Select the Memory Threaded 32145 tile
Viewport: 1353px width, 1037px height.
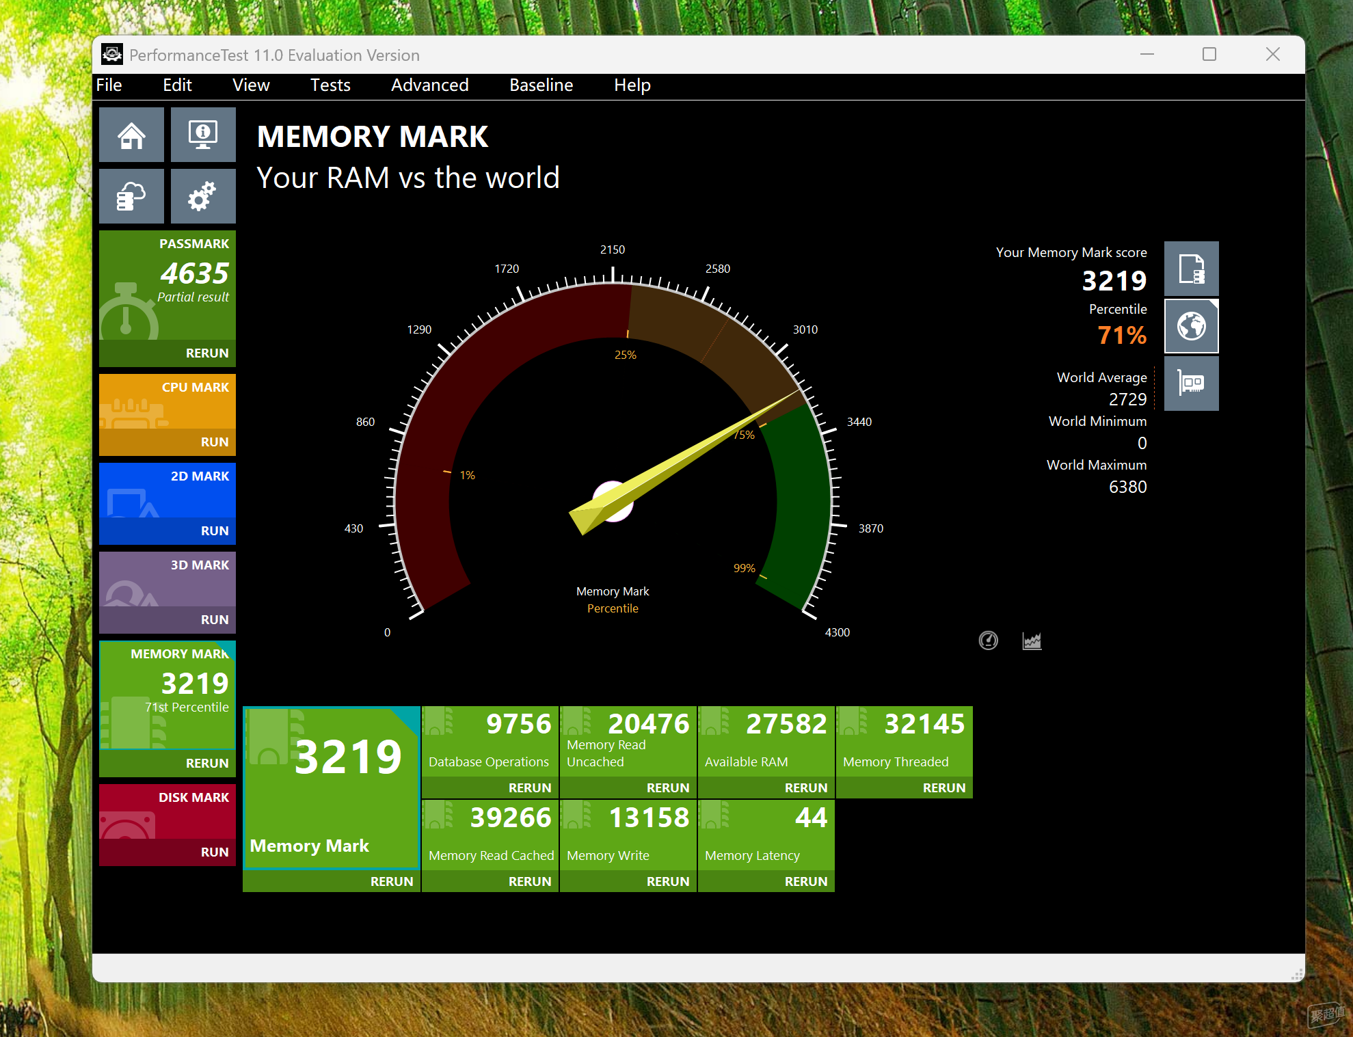[905, 742]
